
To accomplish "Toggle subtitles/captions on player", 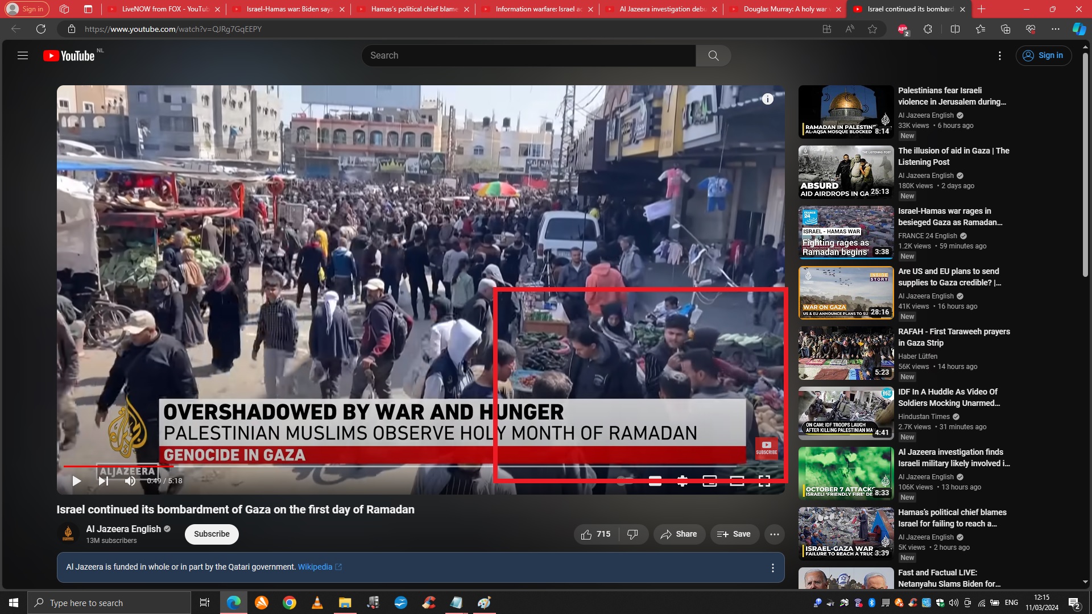I will pyautogui.click(x=655, y=481).
